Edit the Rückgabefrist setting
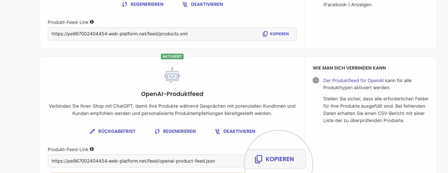The height and width of the screenshot is (173, 448). click(112, 131)
